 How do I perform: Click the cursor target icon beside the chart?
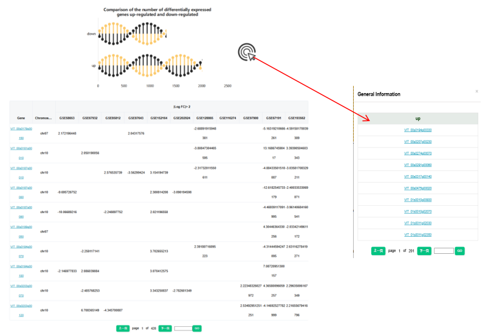247,52
